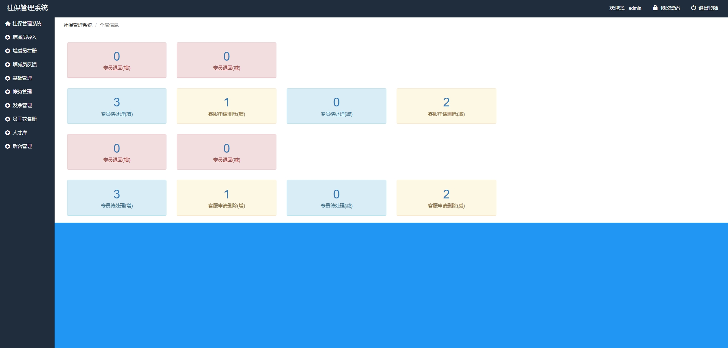Open the topmost 专员退回(减) pink tile
This screenshot has width=728, height=348.
pos(226,60)
